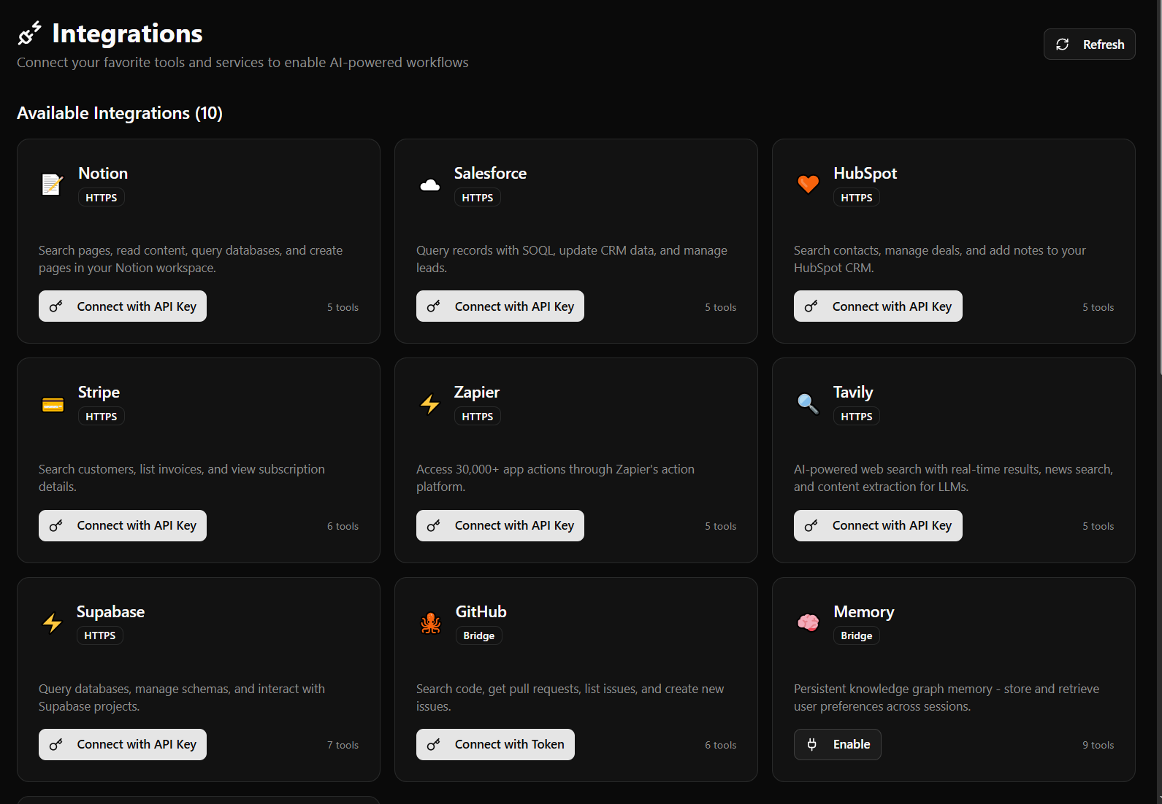
Task: Click the Salesforce SOQL description text
Action: click(572, 259)
